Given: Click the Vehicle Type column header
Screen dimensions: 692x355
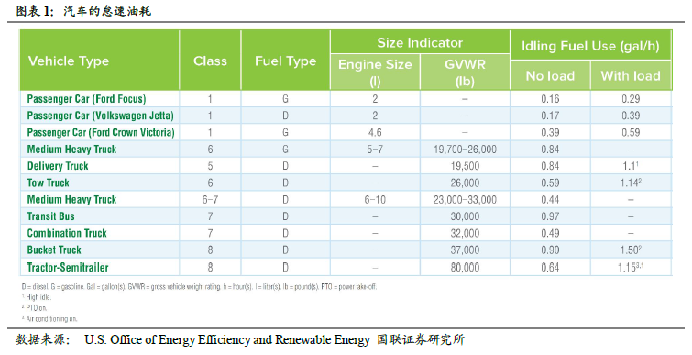Looking at the screenshot, I should click(x=69, y=61).
